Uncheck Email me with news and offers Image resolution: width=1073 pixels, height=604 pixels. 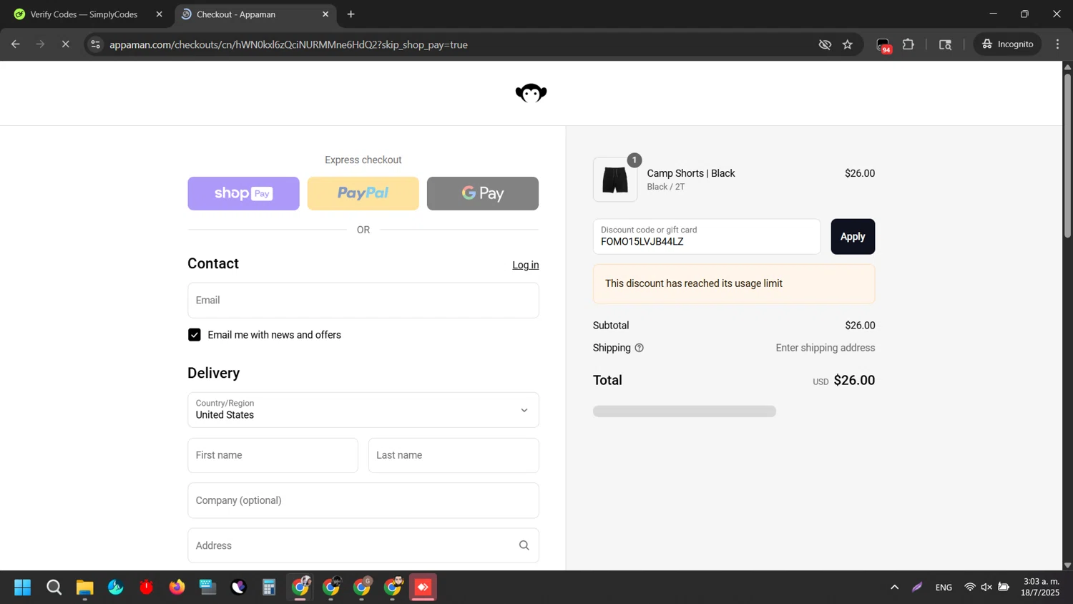click(194, 335)
